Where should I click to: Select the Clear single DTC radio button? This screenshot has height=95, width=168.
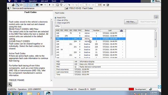[x=55, y=23]
